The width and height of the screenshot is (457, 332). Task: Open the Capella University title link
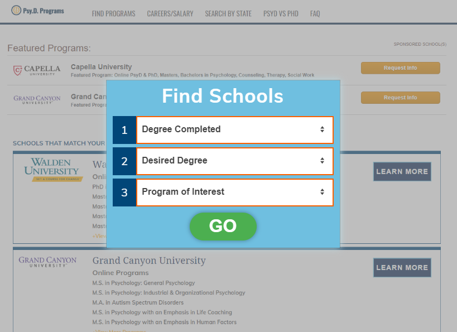tap(102, 67)
